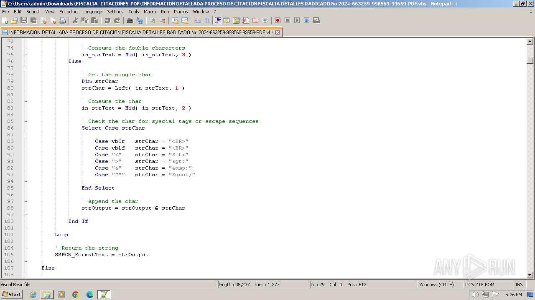Open the Run menu
Viewport: 535px width, 300px height.
(x=165, y=12)
